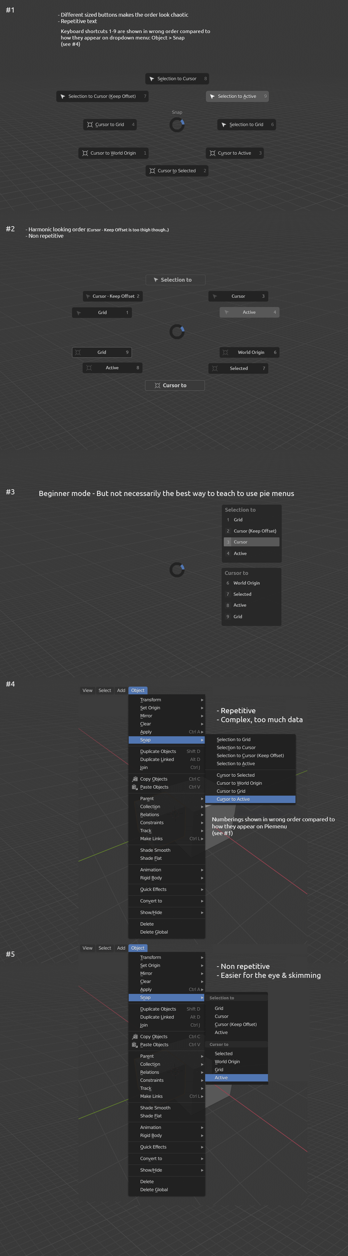
Task: Choose '9 Grid' under Cursor to in #3
Action: 252,617
